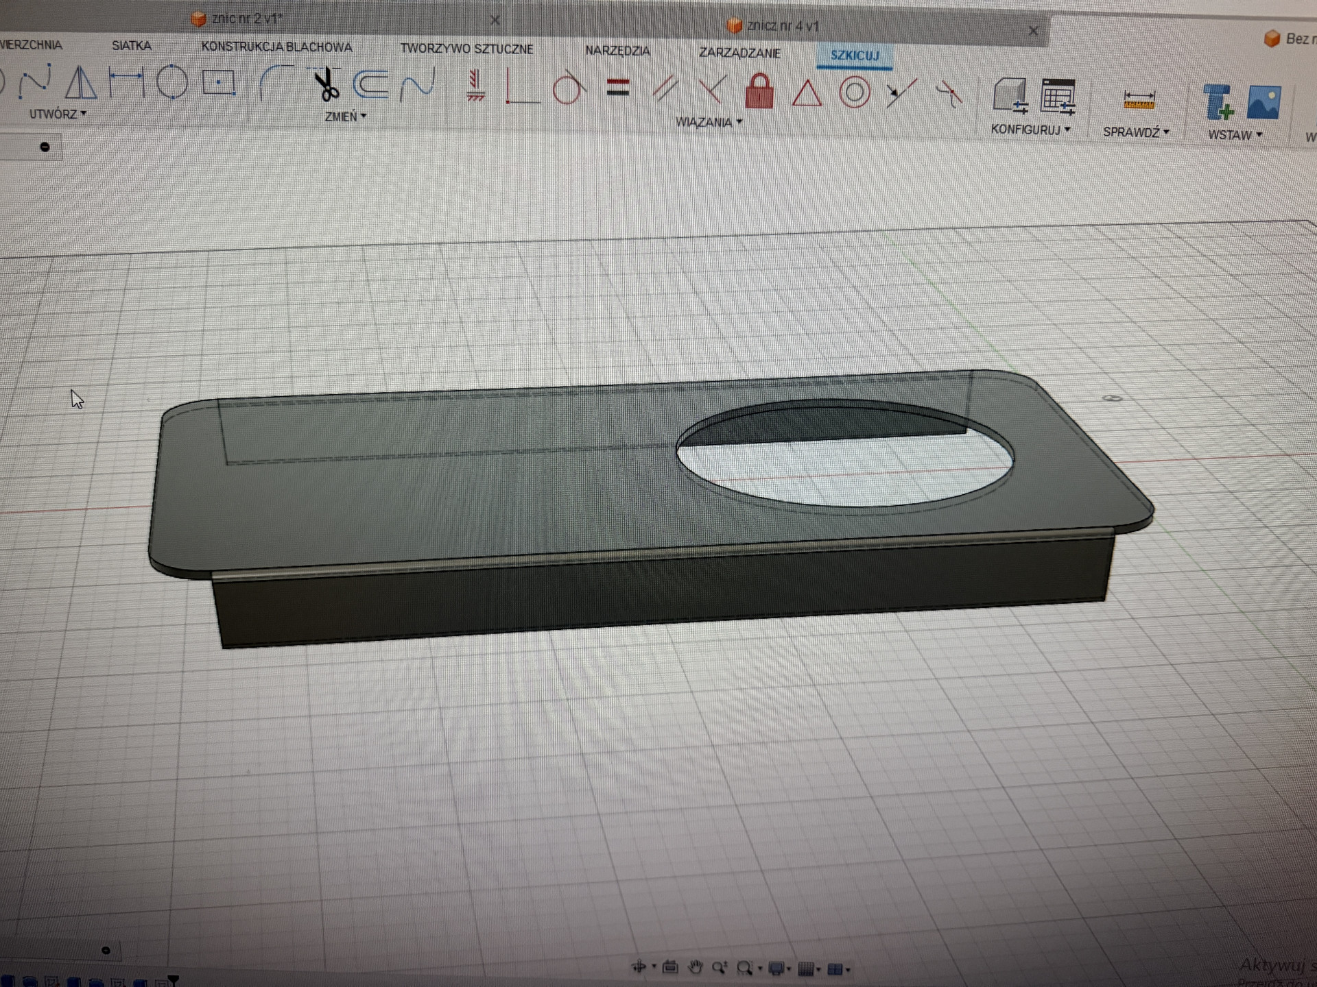Screen dimensions: 1317x987
Task: Click the Insert image icon
Action: coord(1263,102)
